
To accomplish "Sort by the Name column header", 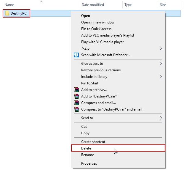I will coord(9,5).
